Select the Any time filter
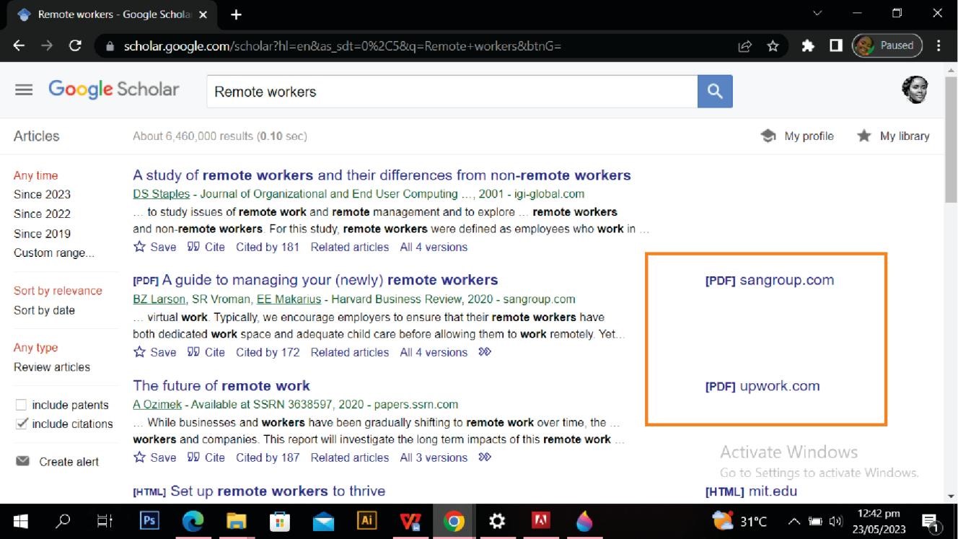958x539 pixels. 35,175
